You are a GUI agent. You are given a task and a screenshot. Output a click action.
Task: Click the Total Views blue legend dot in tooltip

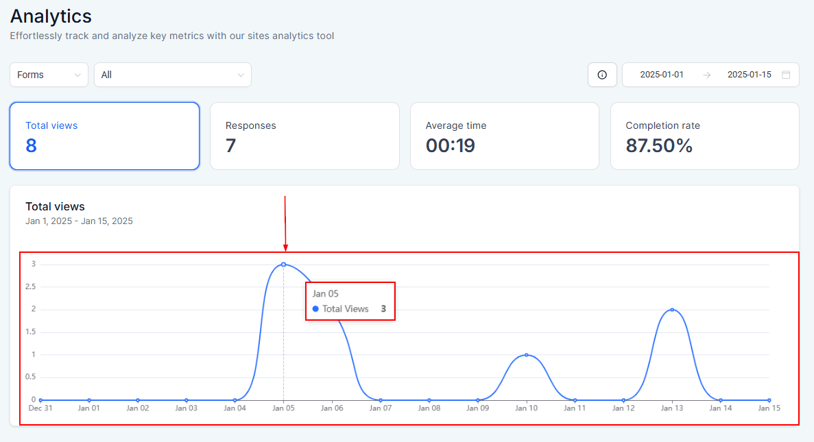pos(315,308)
